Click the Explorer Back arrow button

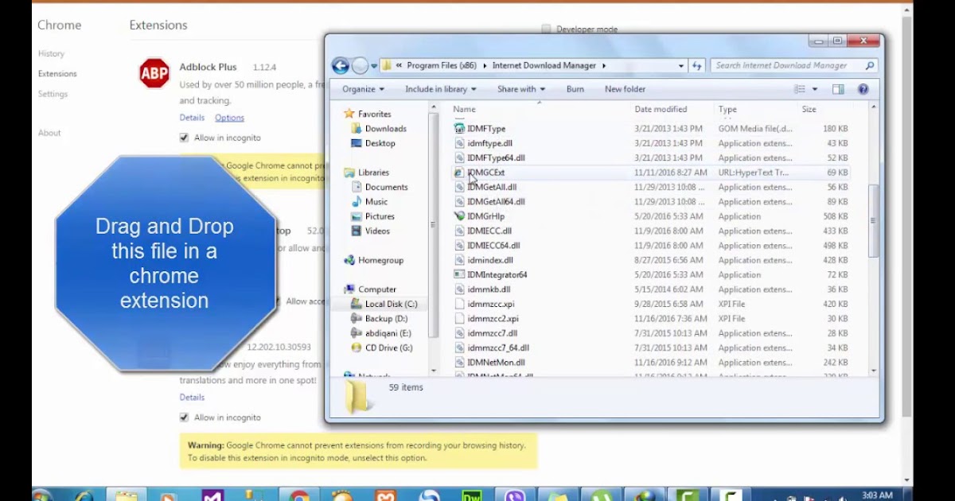[x=341, y=66]
